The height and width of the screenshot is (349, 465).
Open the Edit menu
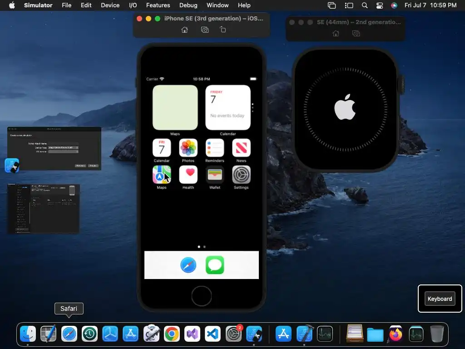86,5
